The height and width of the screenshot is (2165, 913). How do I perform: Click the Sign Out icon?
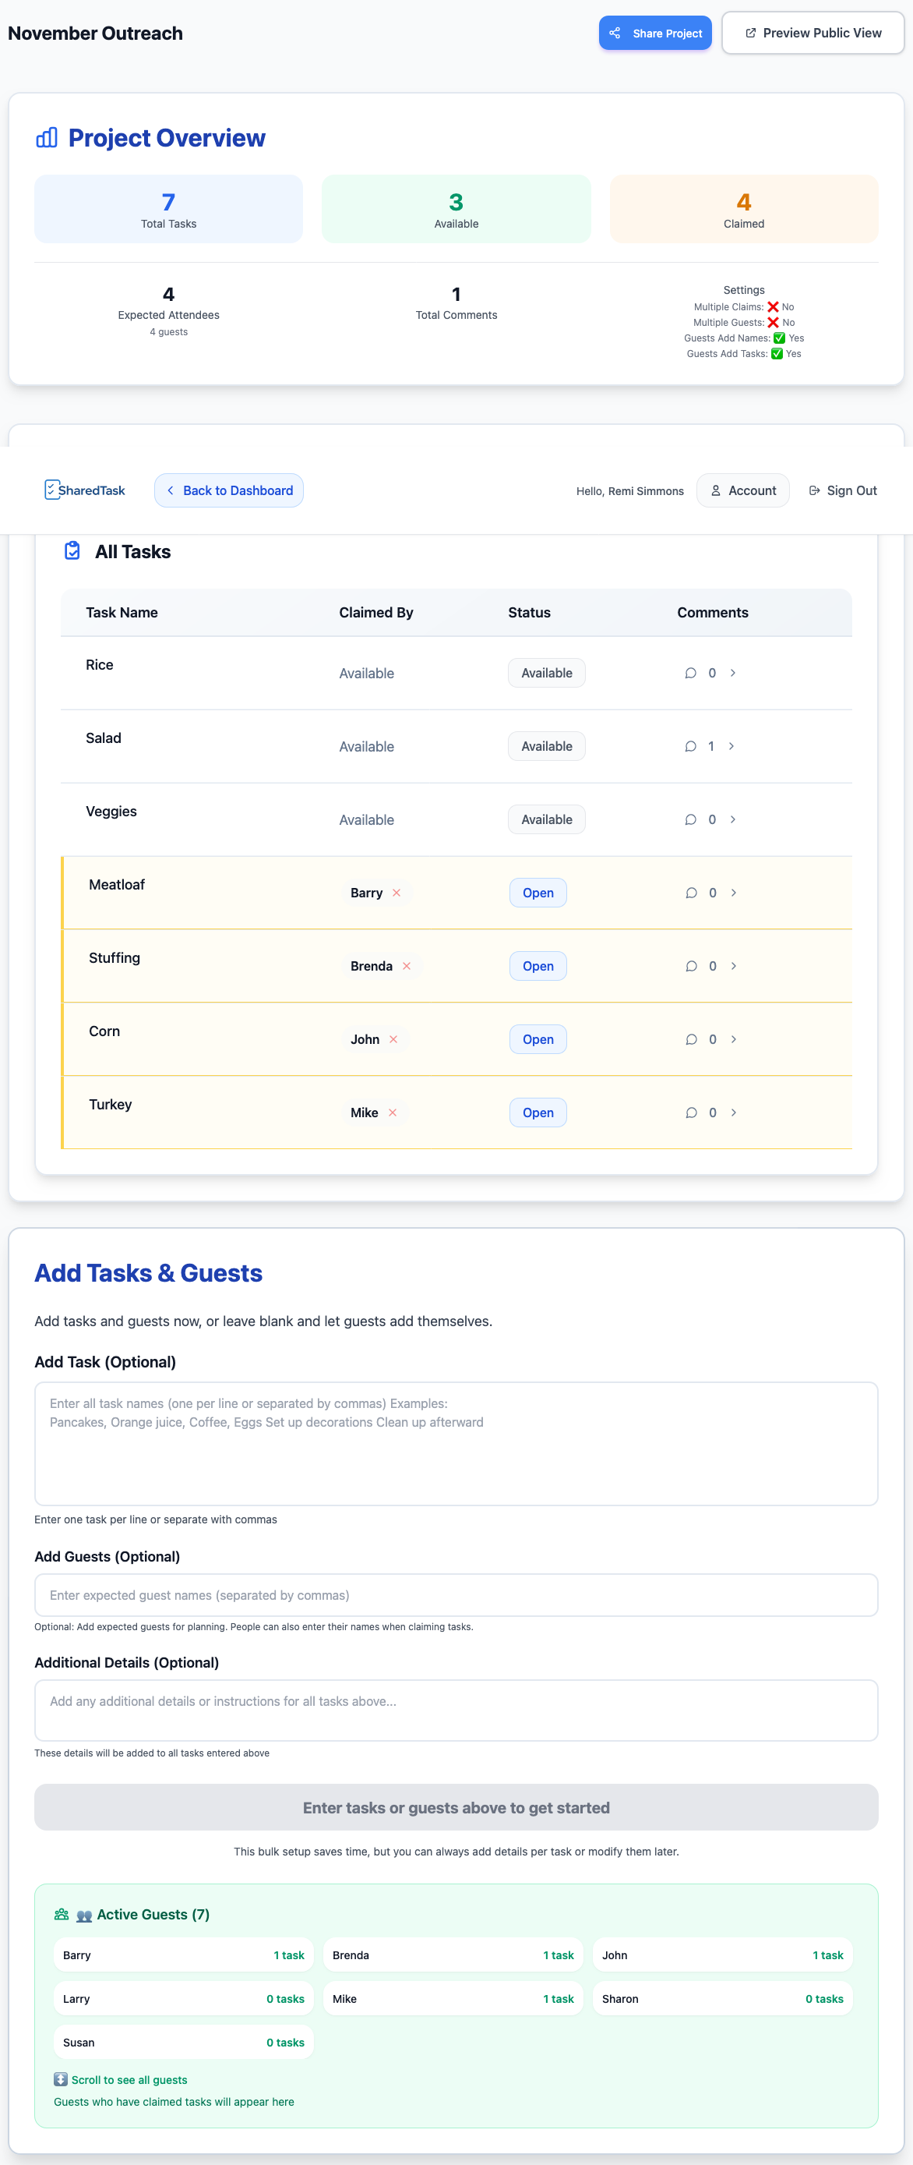[x=813, y=490]
